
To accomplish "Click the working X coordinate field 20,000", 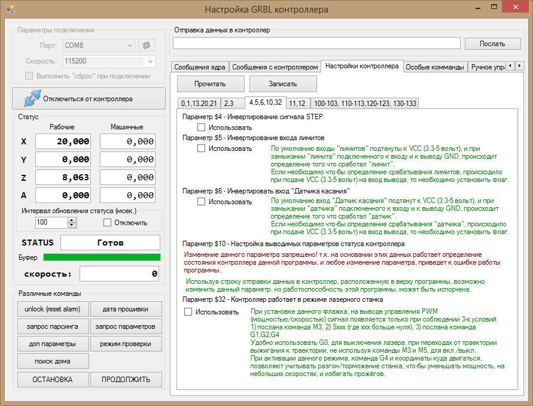I will click(63, 141).
